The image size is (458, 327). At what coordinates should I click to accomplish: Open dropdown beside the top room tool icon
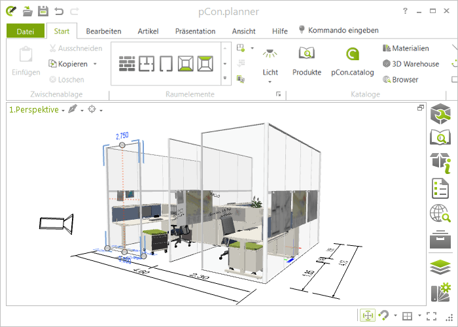[x=253, y=48]
